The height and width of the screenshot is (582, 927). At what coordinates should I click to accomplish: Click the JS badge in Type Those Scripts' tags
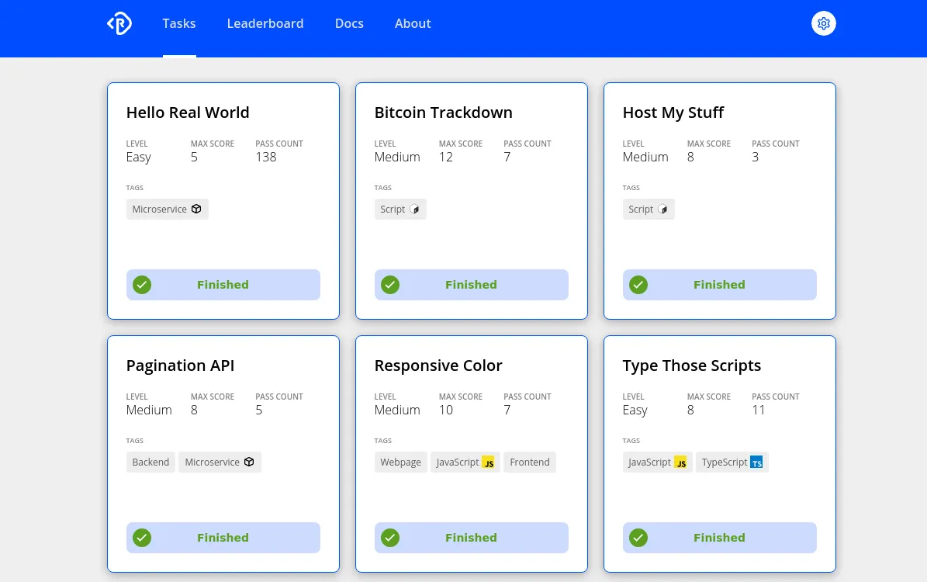(x=680, y=462)
